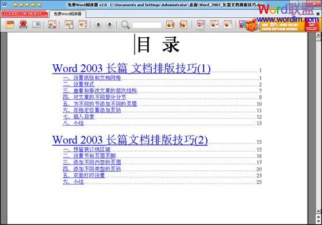The image size is (322, 225).
Task: Go to previous page with the up arrow button
Action: point(98,25)
